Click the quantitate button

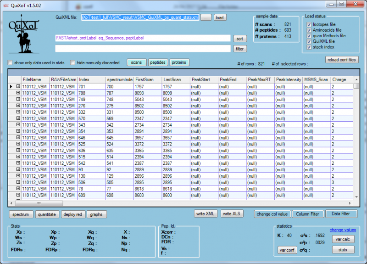click(x=47, y=214)
